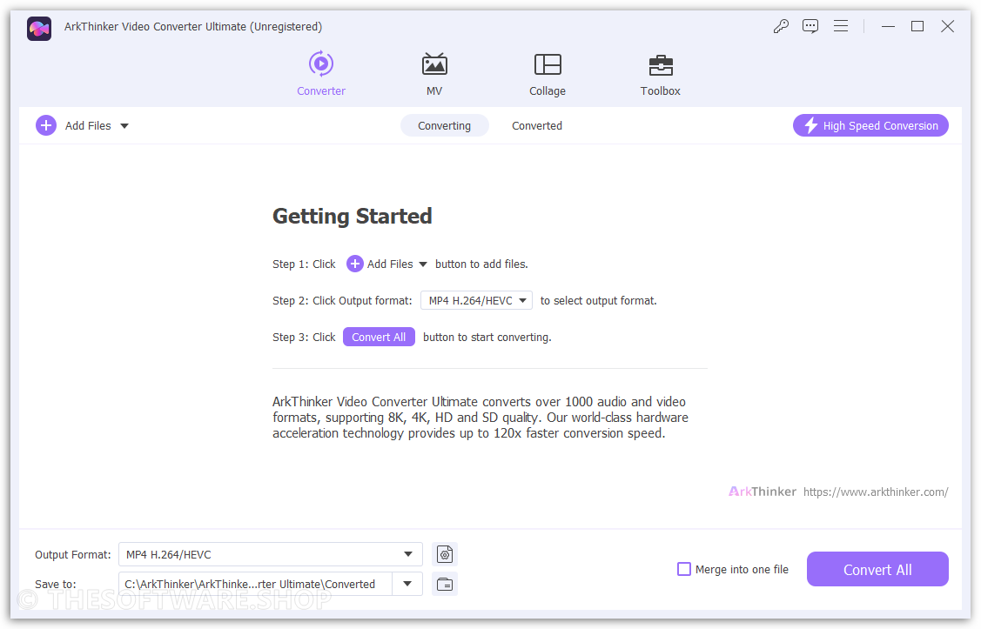The width and height of the screenshot is (981, 629).
Task: Click the Output Format dropdown arrow
Action: tap(408, 554)
